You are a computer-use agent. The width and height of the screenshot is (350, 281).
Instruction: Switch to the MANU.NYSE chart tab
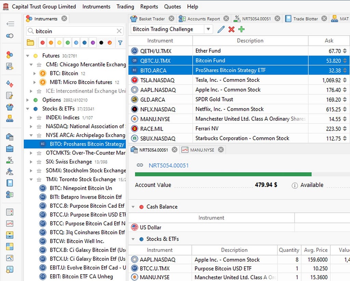pyautogui.click(x=202, y=150)
